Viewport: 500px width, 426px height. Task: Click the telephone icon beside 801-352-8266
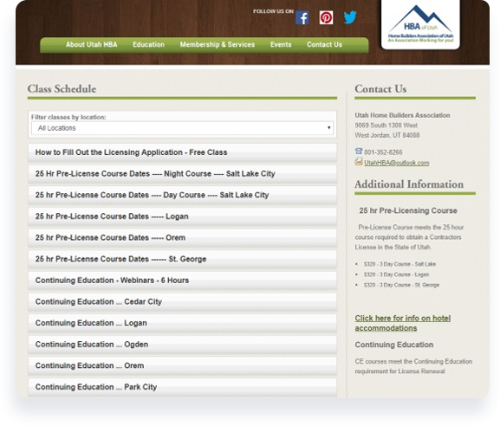click(359, 152)
